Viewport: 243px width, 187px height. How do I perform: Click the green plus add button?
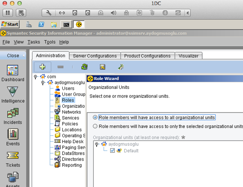pyautogui.click(x=43, y=67)
